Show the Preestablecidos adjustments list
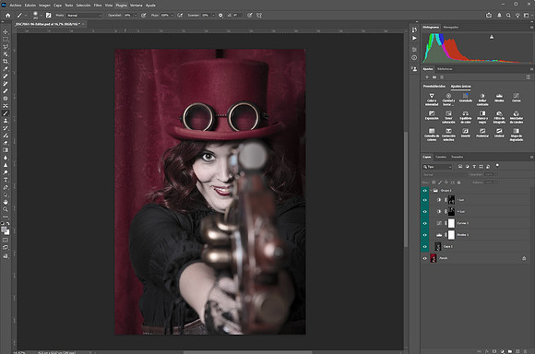535x354 pixels. (x=434, y=87)
